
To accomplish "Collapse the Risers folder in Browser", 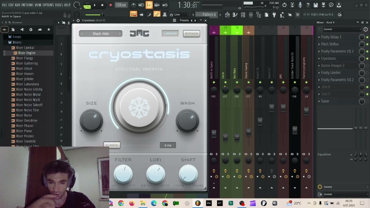I will (x=17, y=42).
